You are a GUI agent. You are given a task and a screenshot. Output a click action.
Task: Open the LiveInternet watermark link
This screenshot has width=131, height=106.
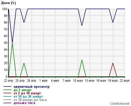coord(120,103)
